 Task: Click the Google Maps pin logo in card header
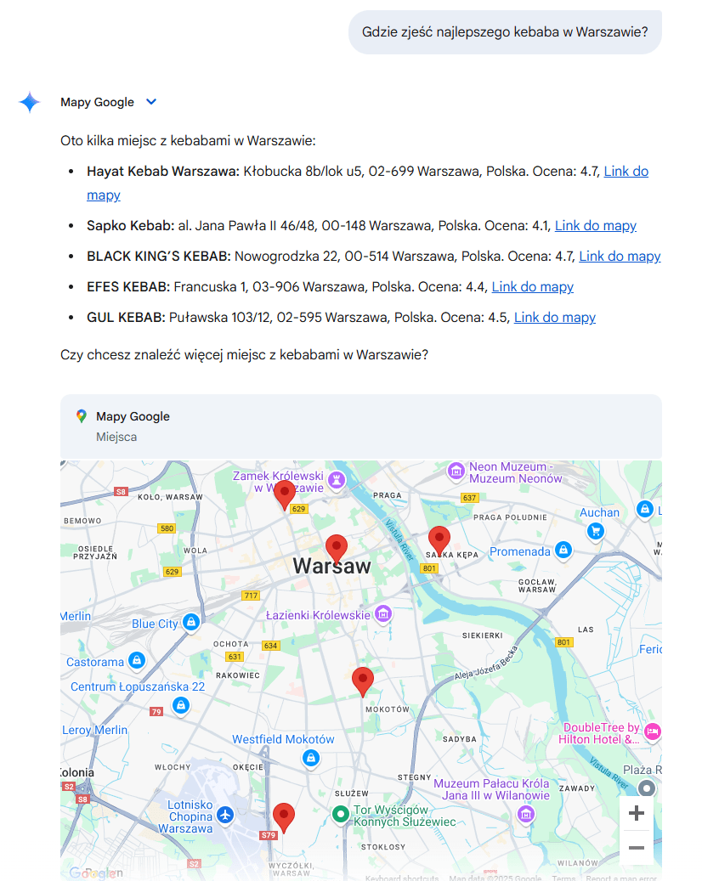coord(82,416)
